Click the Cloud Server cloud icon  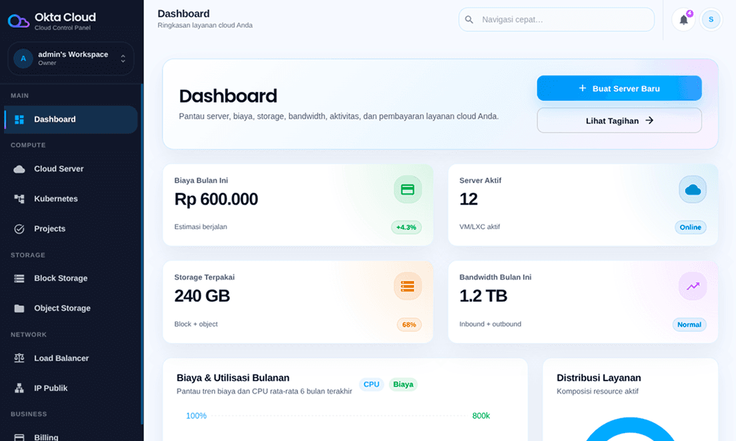pyautogui.click(x=19, y=169)
